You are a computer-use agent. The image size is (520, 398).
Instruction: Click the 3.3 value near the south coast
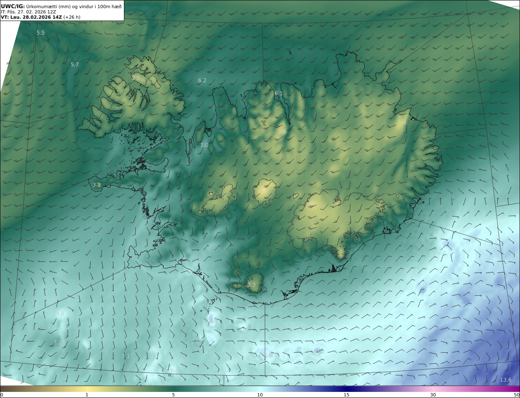251,284
